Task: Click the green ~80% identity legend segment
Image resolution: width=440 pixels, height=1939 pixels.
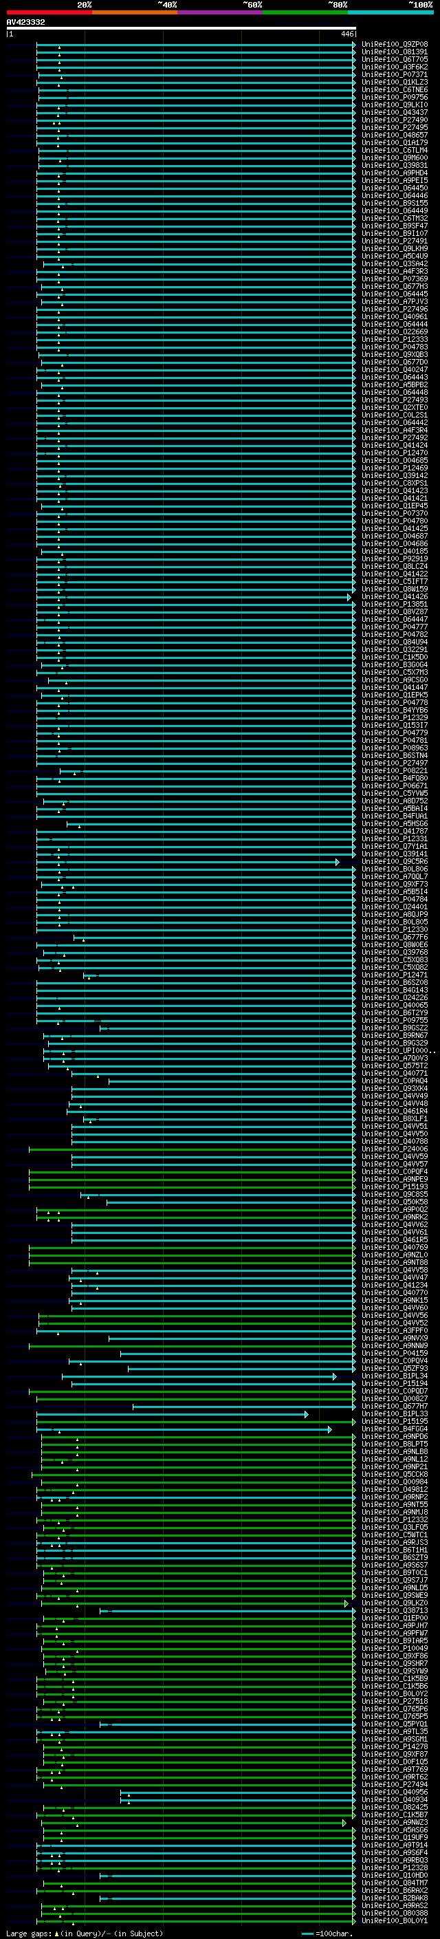Action: 305,12
